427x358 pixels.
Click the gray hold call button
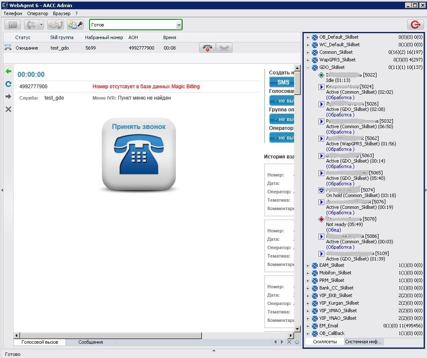click(x=224, y=48)
